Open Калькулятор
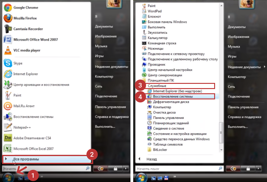Viewport: 267px width, 182px height. point(155,38)
